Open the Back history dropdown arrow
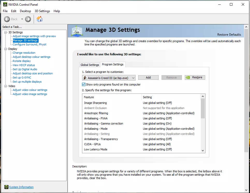250x193 pixels. click(22, 19)
